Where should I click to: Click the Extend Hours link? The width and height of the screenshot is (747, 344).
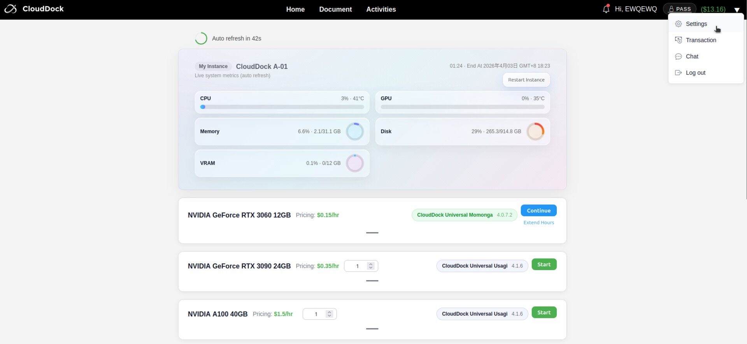(538, 223)
